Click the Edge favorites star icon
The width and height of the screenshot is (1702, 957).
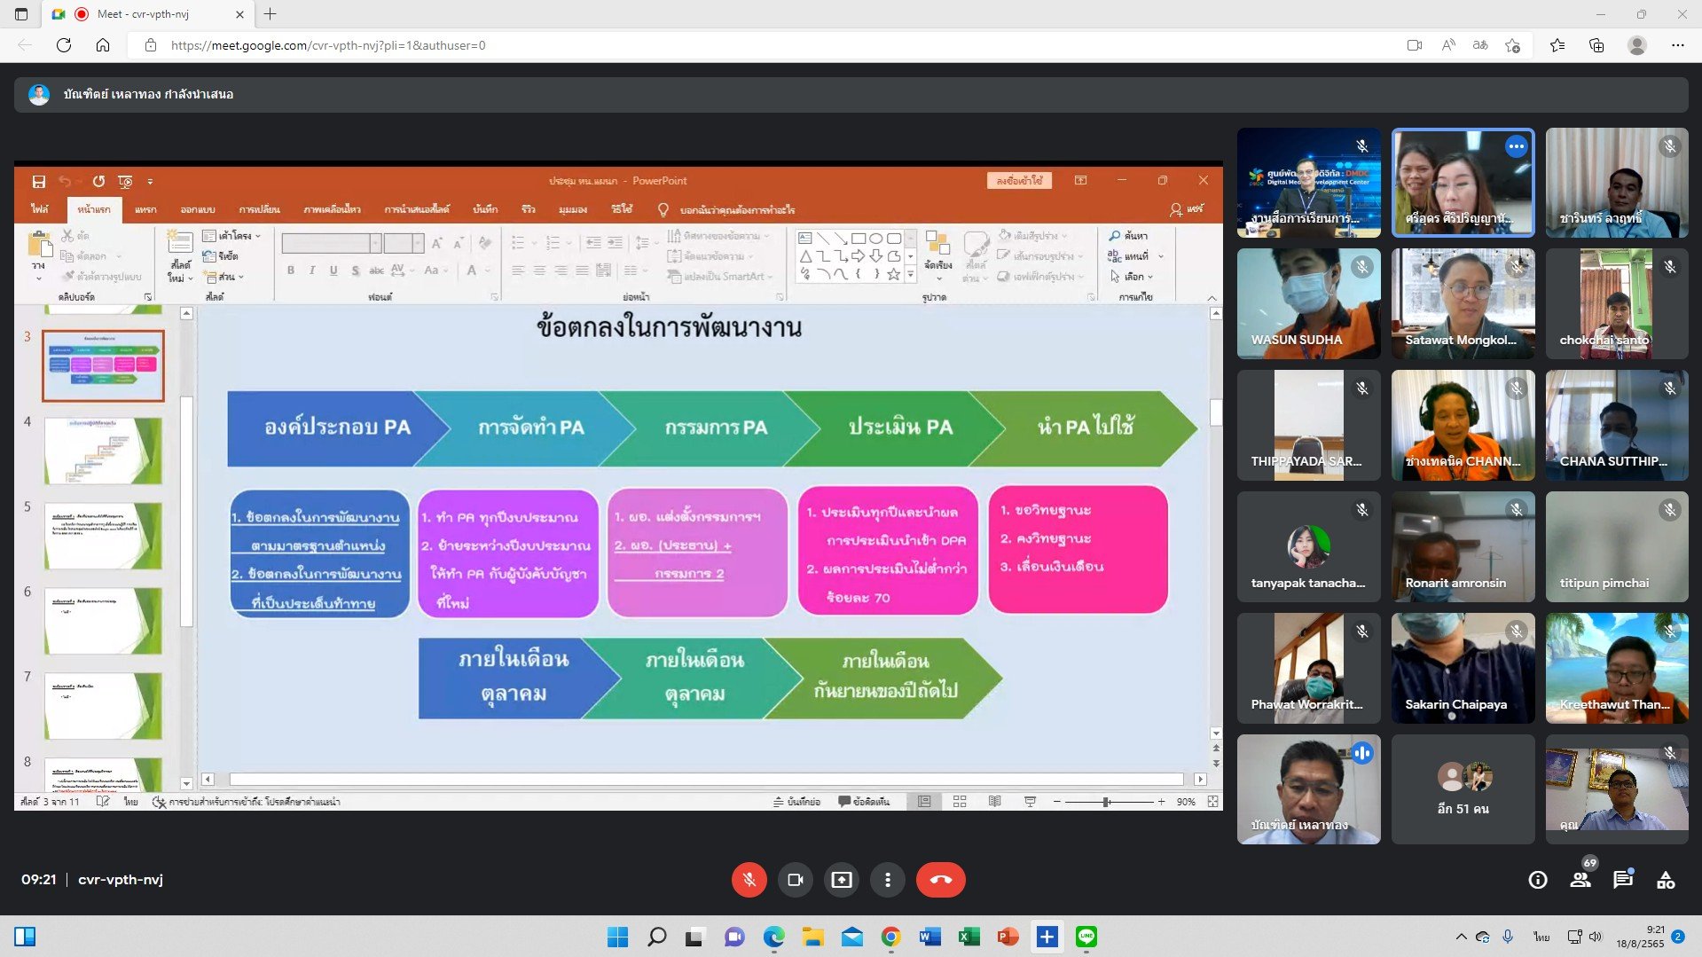click(x=1557, y=45)
